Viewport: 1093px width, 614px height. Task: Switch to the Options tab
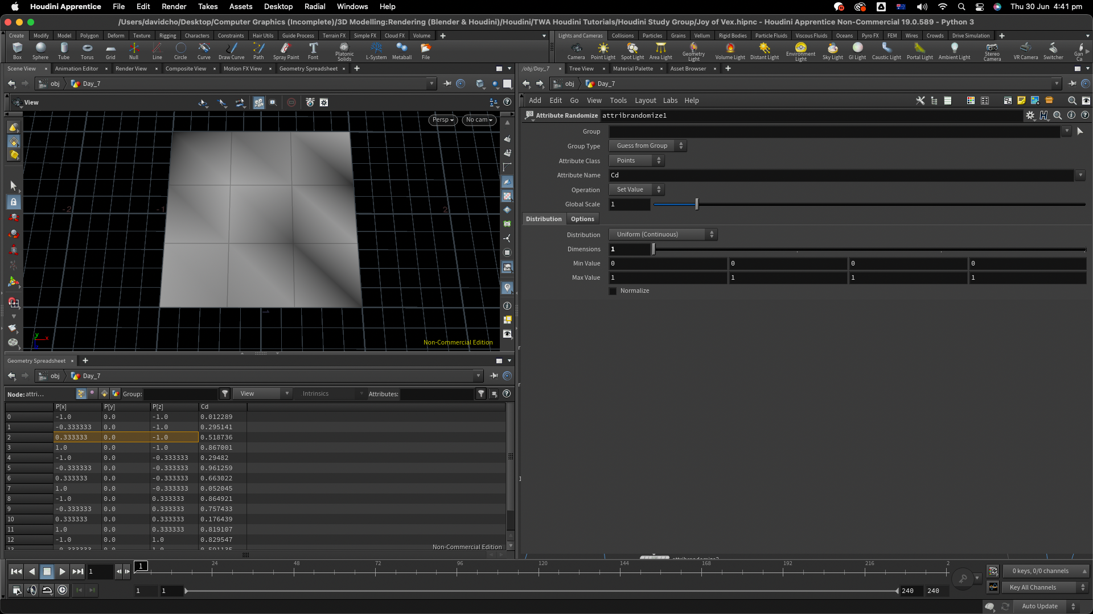click(x=582, y=219)
